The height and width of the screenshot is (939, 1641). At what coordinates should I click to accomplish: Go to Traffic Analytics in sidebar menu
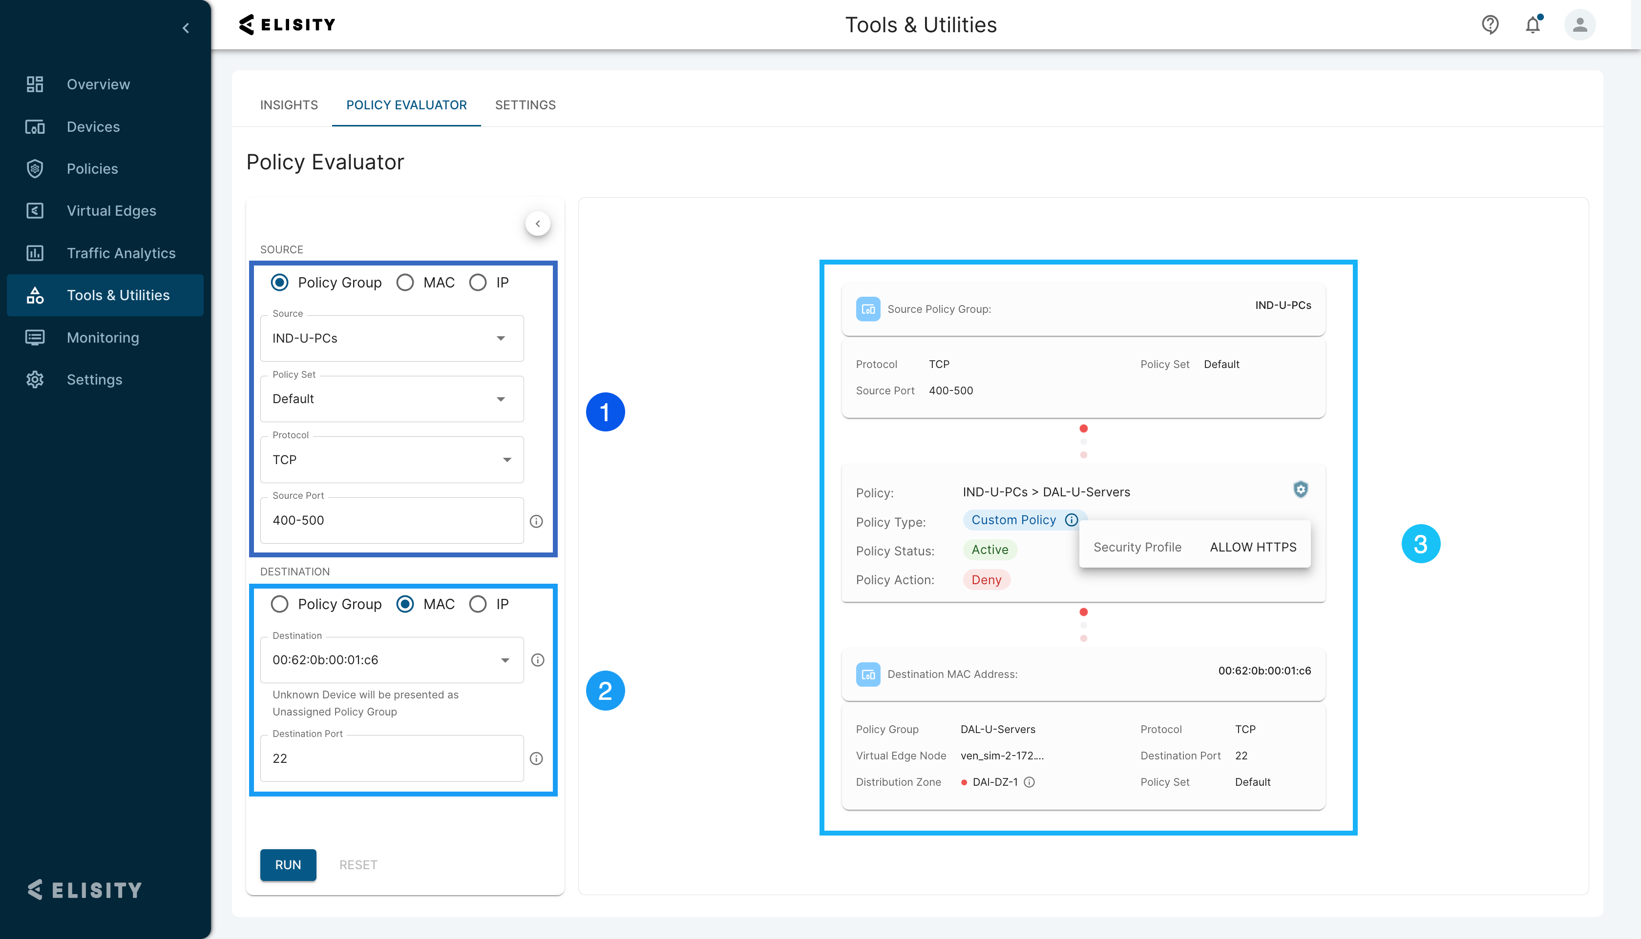click(105, 253)
